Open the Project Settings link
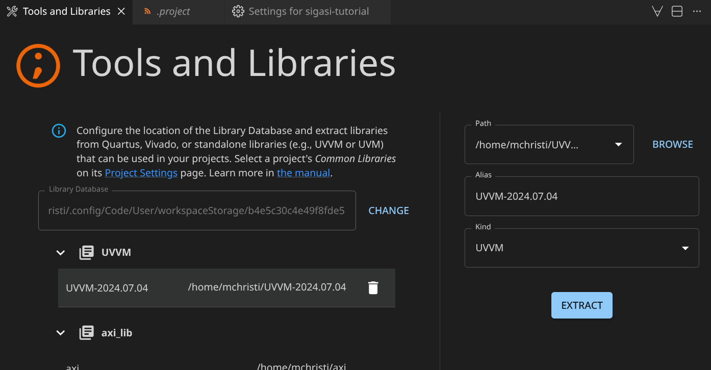 (x=141, y=173)
